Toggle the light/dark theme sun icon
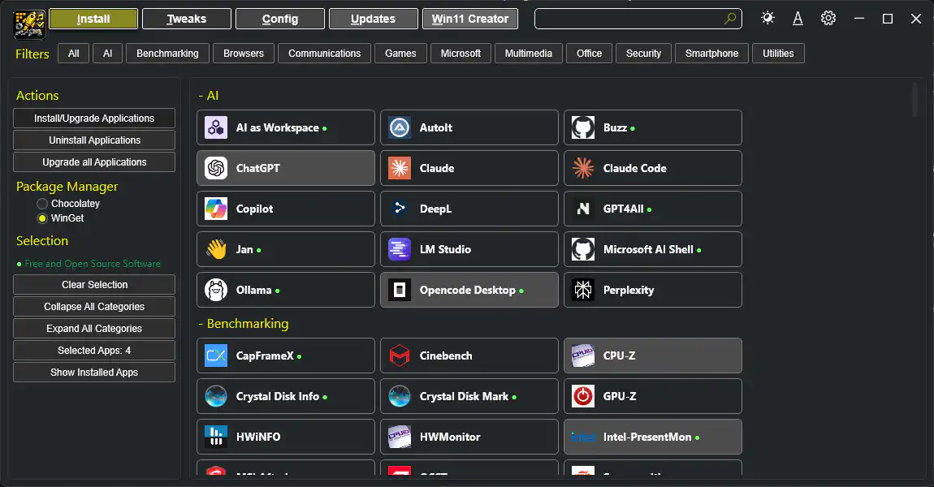This screenshot has height=487, width=934. tap(768, 18)
